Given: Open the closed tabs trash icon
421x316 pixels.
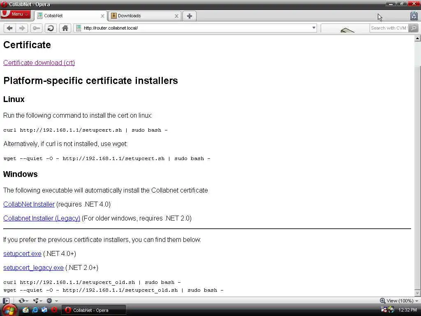Looking at the screenshot, I should click(414, 16).
